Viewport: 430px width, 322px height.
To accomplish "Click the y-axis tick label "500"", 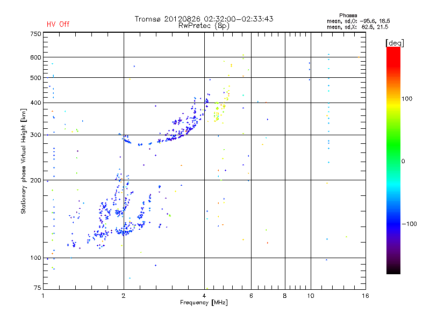I will 35,78.
